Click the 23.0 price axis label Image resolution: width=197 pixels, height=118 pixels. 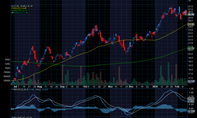[x=190, y=33]
